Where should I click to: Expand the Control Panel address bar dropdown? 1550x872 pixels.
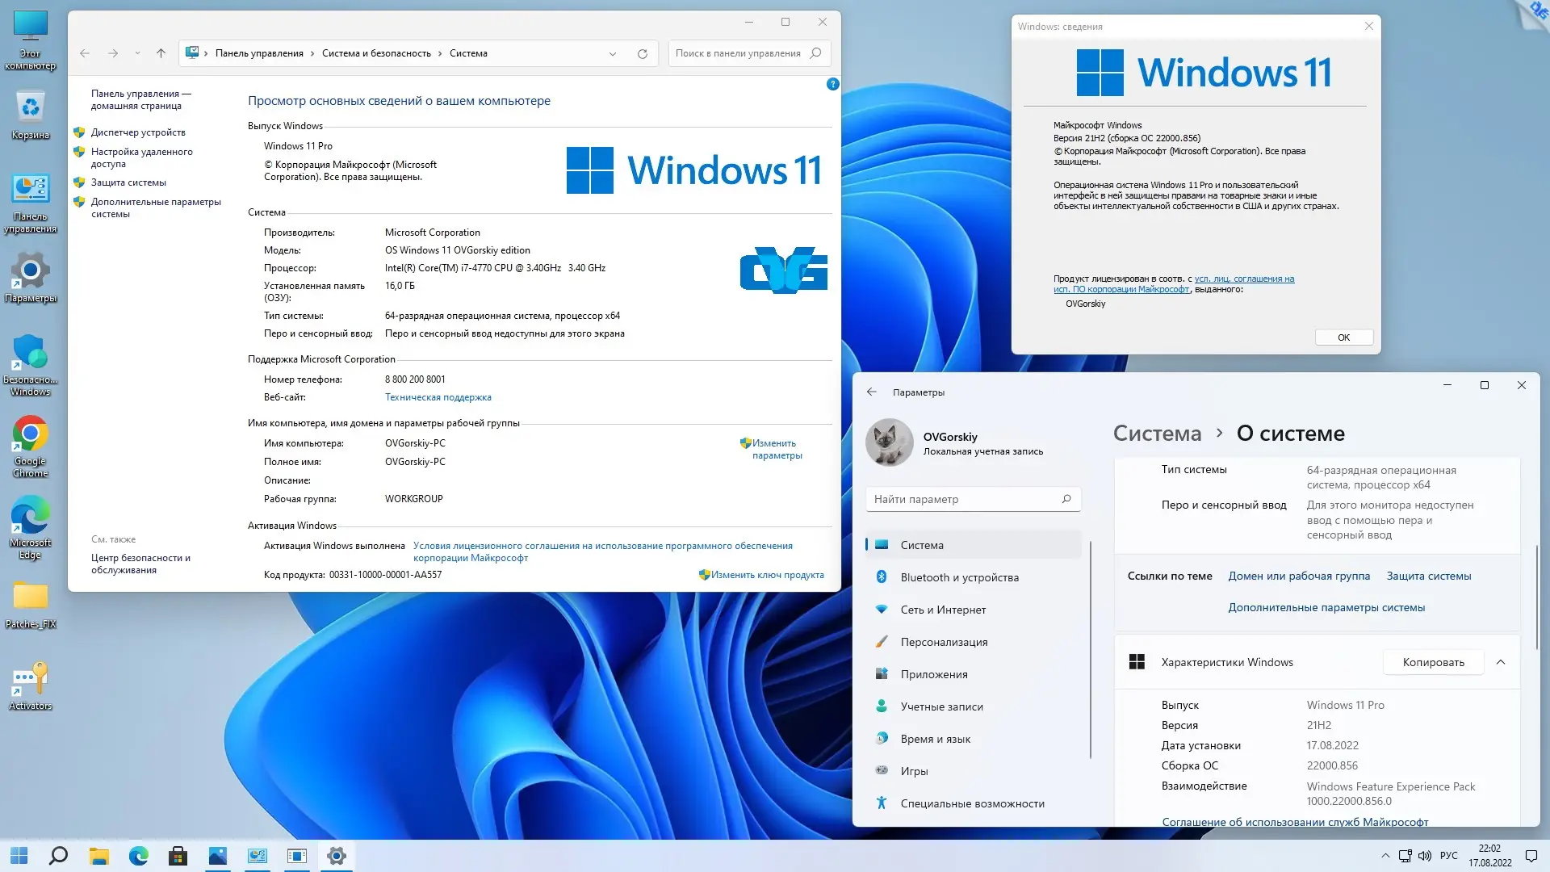(612, 52)
